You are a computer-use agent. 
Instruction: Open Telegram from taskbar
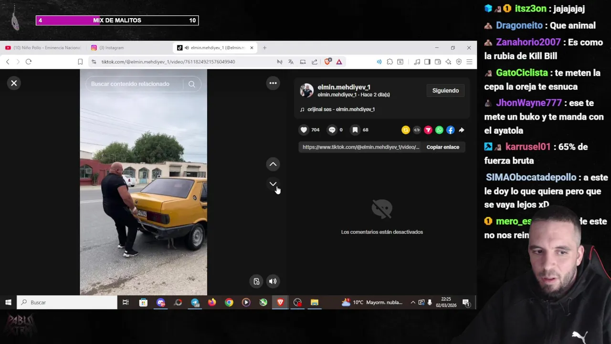click(195, 302)
